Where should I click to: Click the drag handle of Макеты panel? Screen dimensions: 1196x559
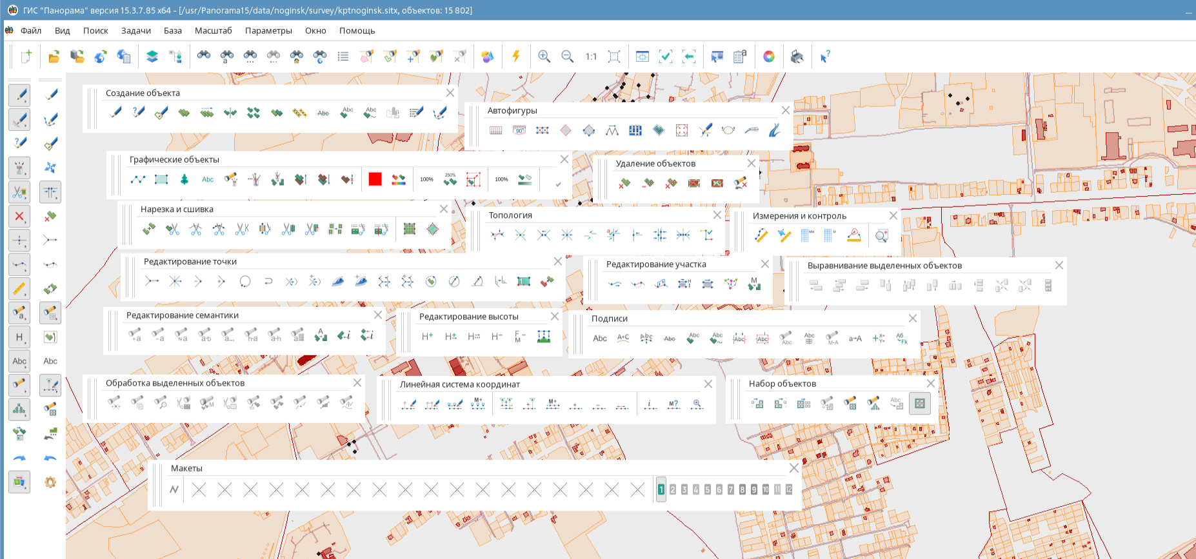click(157, 485)
